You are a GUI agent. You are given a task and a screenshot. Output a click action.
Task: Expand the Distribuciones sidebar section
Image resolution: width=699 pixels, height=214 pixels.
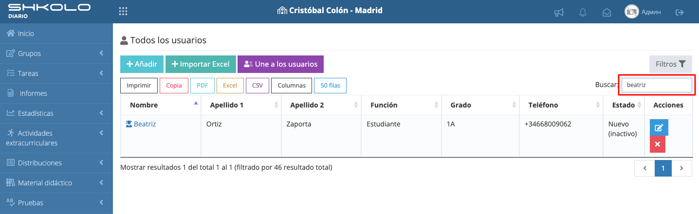(56, 162)
